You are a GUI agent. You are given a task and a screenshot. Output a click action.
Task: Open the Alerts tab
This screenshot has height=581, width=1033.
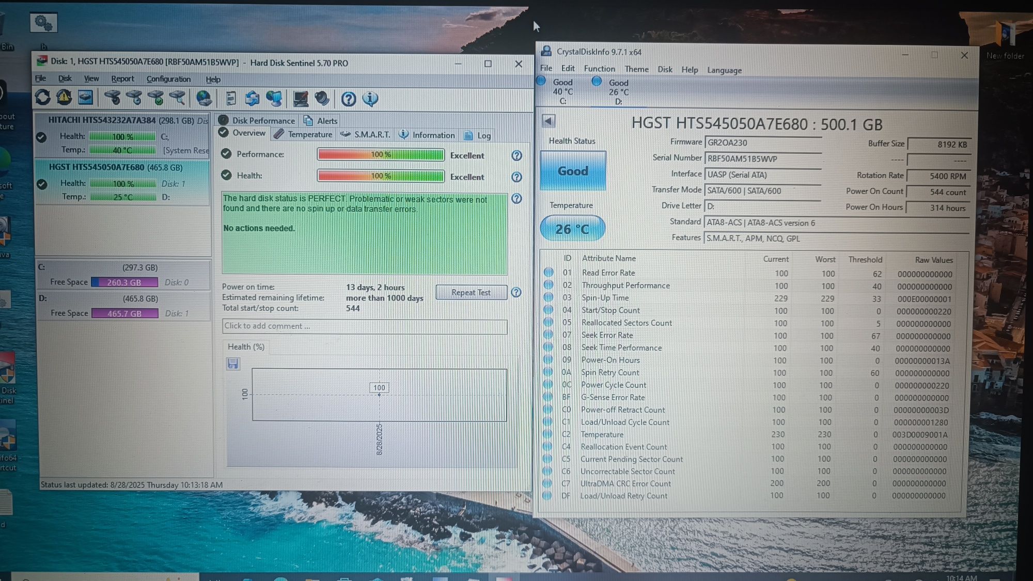321,121
